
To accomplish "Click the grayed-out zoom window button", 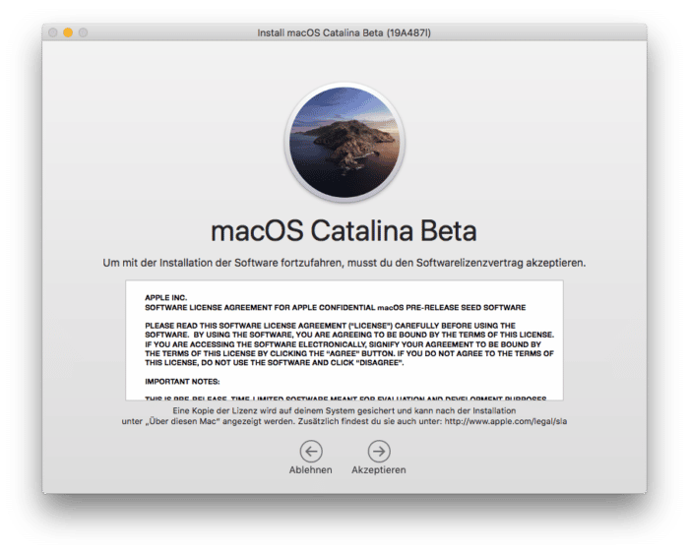I will 83,32.
